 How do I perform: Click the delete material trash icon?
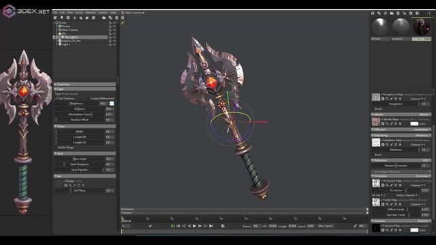coord(398,14)
